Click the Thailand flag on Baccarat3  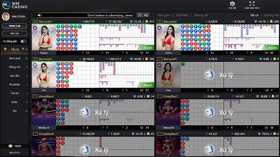coord(35,65)
